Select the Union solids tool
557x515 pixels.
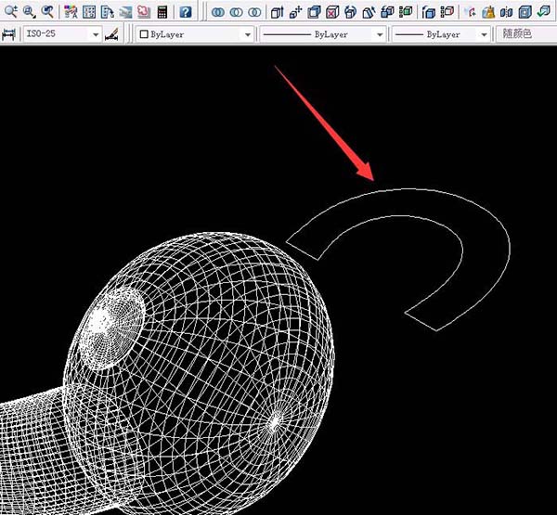[218, 12]
